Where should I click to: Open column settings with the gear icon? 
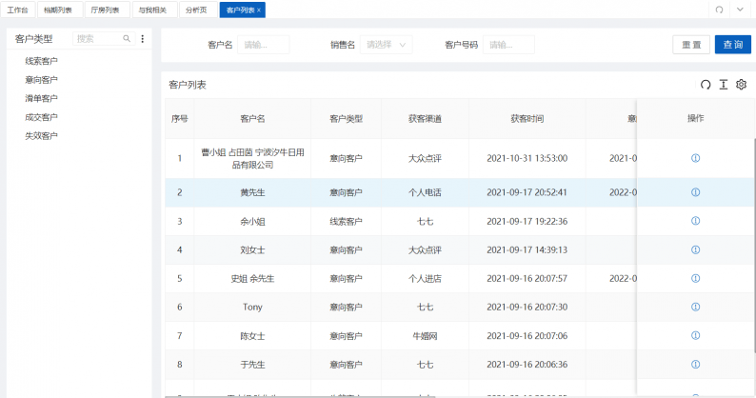(741, 85)
